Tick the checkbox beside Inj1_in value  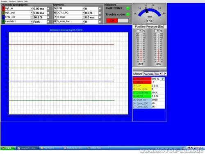[x=48, y=9]
